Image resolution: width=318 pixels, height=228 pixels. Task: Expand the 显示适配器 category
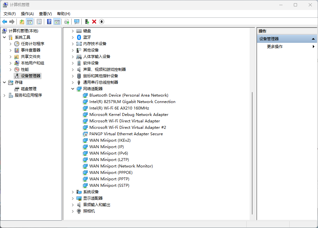click(73, 198)
